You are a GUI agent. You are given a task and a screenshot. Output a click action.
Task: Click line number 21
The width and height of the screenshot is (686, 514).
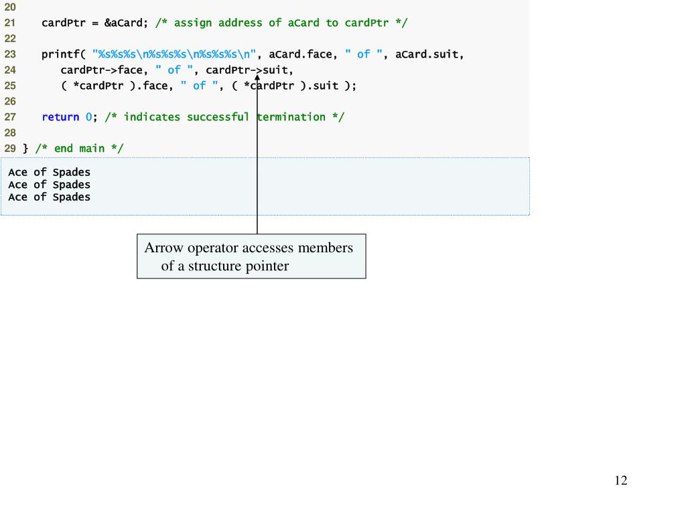tap(10, 23)
